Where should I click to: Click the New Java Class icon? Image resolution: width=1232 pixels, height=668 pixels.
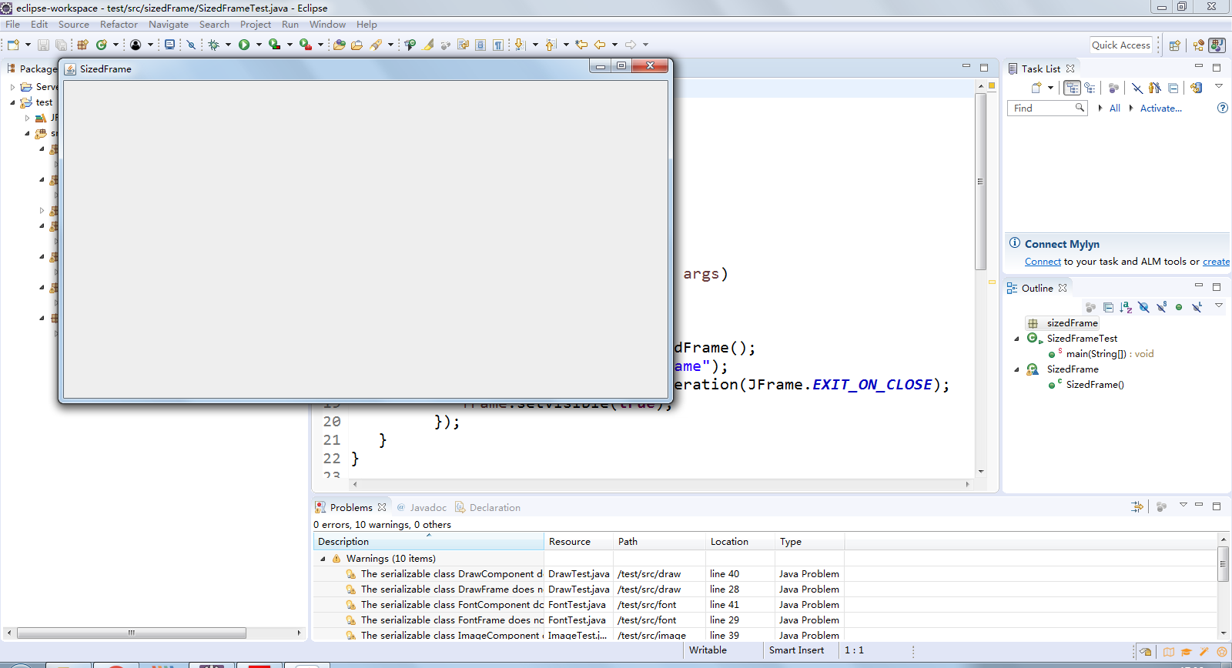[x=102, y=45]
